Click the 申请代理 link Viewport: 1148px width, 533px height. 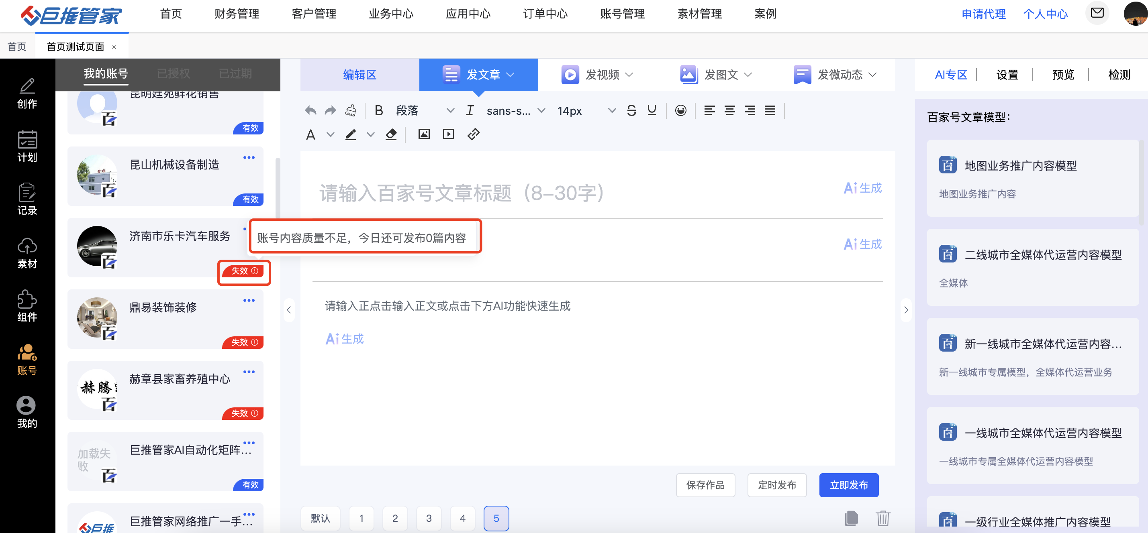[984, 14]
